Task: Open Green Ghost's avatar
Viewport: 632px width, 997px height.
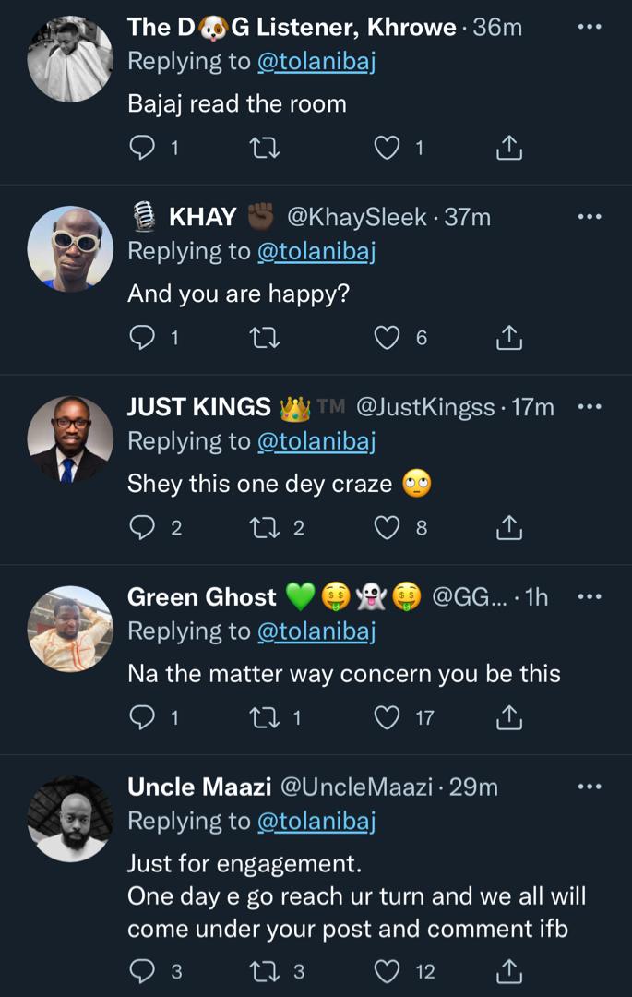Action: point(70,630)
